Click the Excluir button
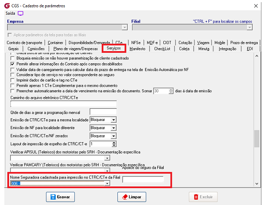The image size is (262, 205). [203, 197]
